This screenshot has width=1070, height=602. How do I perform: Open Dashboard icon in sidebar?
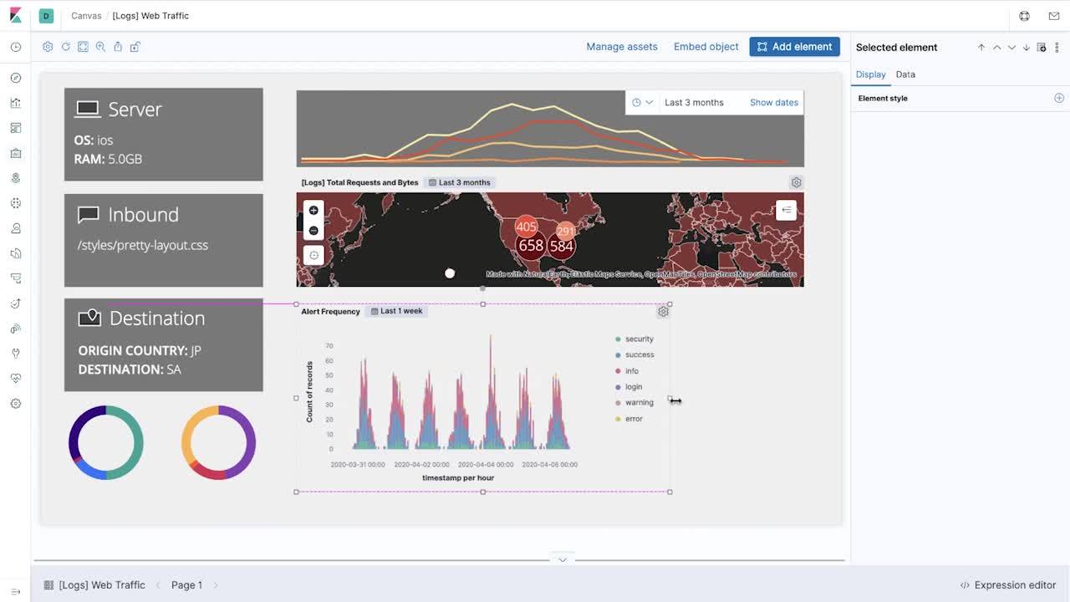point(15,128)
